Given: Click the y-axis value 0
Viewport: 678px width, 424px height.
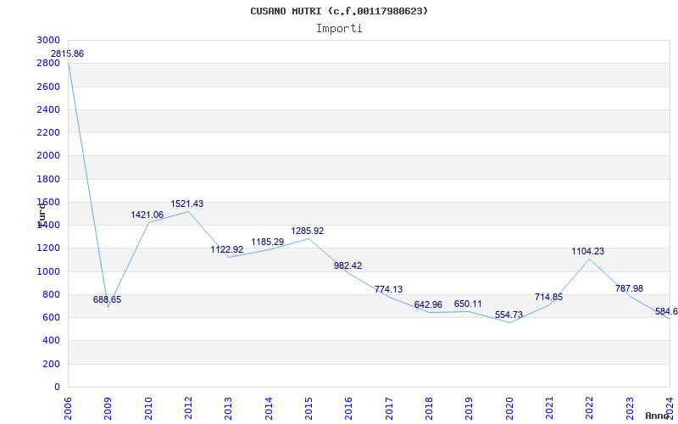Looking at the screenshot, I should [57, 388].
